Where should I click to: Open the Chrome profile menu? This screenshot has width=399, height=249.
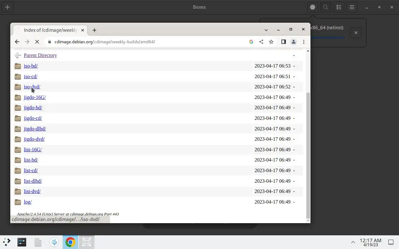point(293,42)
